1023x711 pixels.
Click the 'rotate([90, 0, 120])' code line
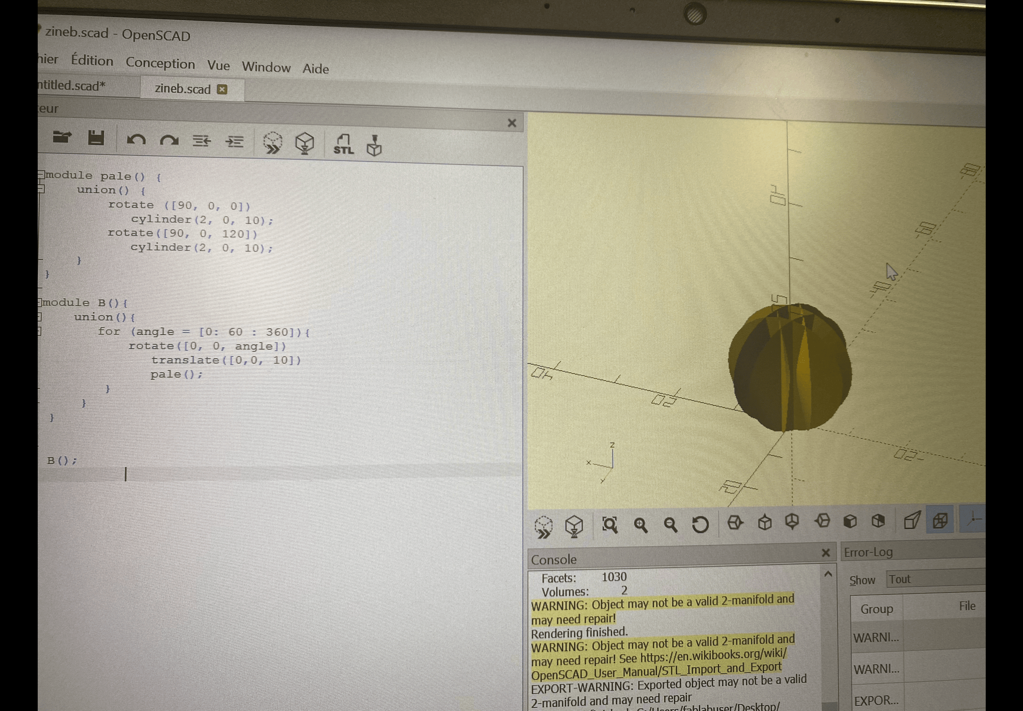click(182, 233)
